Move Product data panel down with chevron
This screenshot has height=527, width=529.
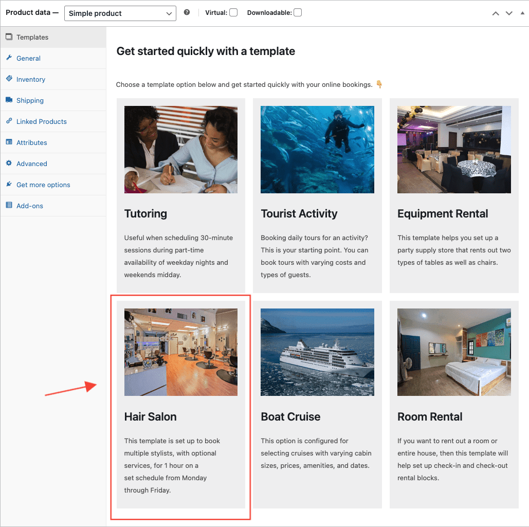click(509, 13)
